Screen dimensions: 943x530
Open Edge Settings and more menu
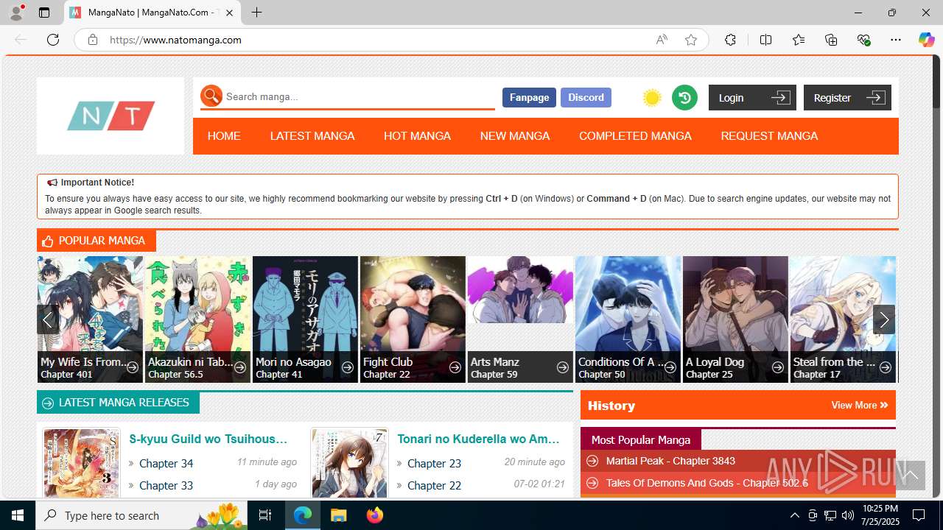[896, 40]
